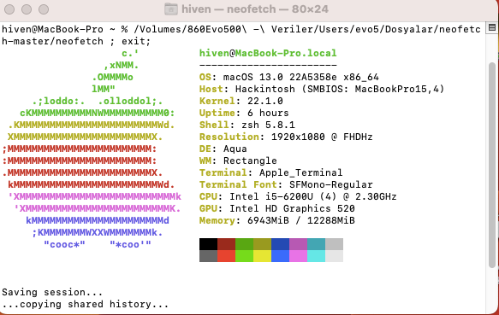Click the split pane icon at top right

pyautogui.click(x=492, y=28)
